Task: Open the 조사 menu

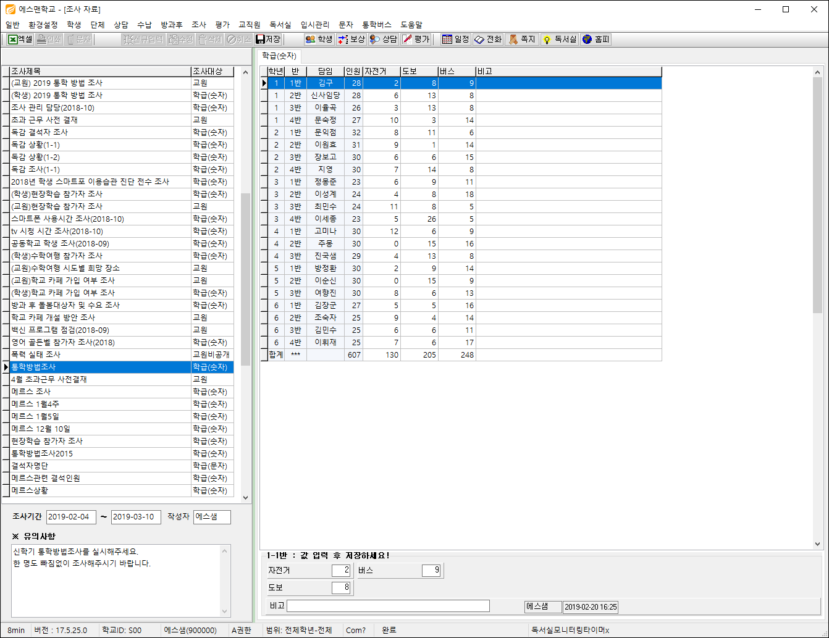Action: [199, 25]
